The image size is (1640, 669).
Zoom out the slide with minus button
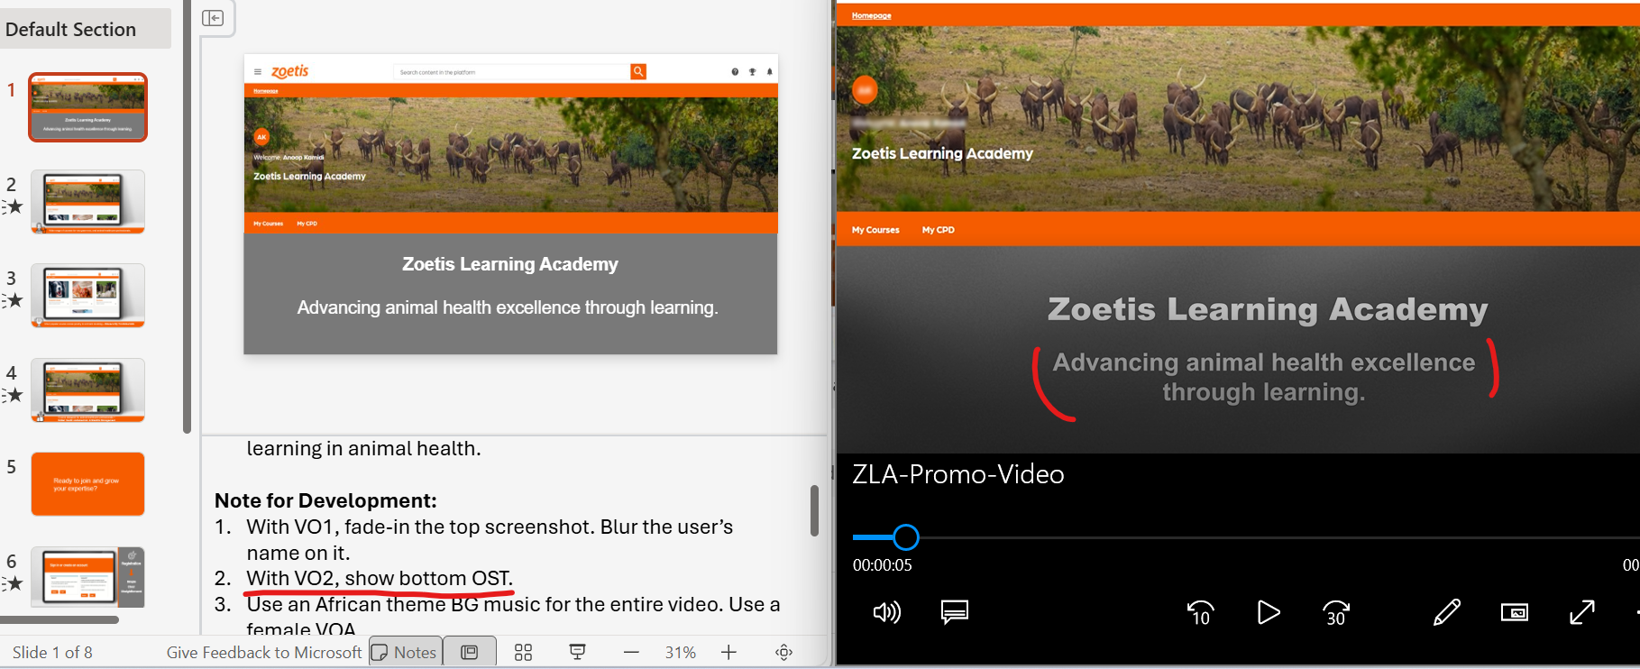(631, 652)
